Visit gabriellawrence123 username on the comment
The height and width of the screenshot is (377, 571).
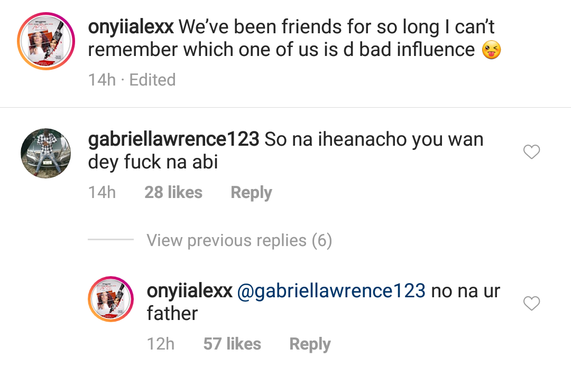click(174, 139)
